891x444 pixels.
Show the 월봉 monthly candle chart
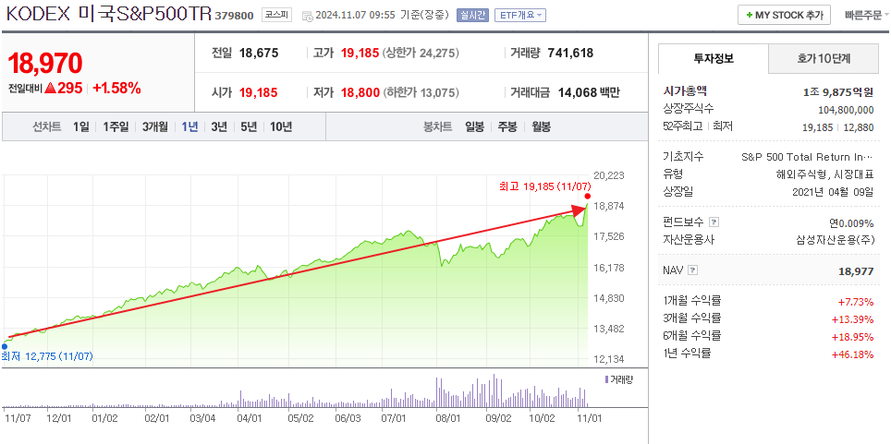[541, 126]
